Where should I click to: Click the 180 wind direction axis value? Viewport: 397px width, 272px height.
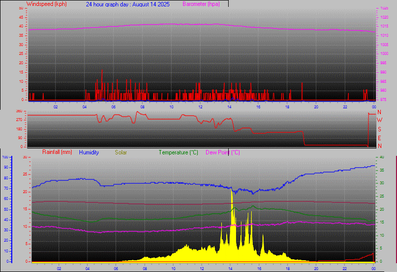pyautogui.click(x=19, y=129)
